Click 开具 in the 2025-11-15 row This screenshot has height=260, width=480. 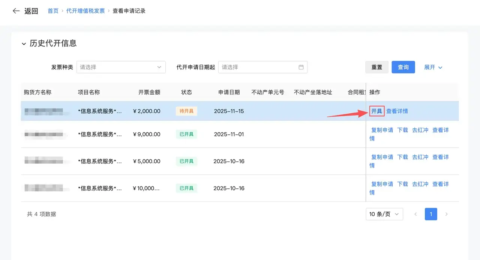(377, 111)
